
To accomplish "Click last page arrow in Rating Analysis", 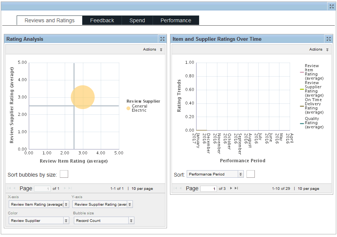I will (x=70, y=188).
